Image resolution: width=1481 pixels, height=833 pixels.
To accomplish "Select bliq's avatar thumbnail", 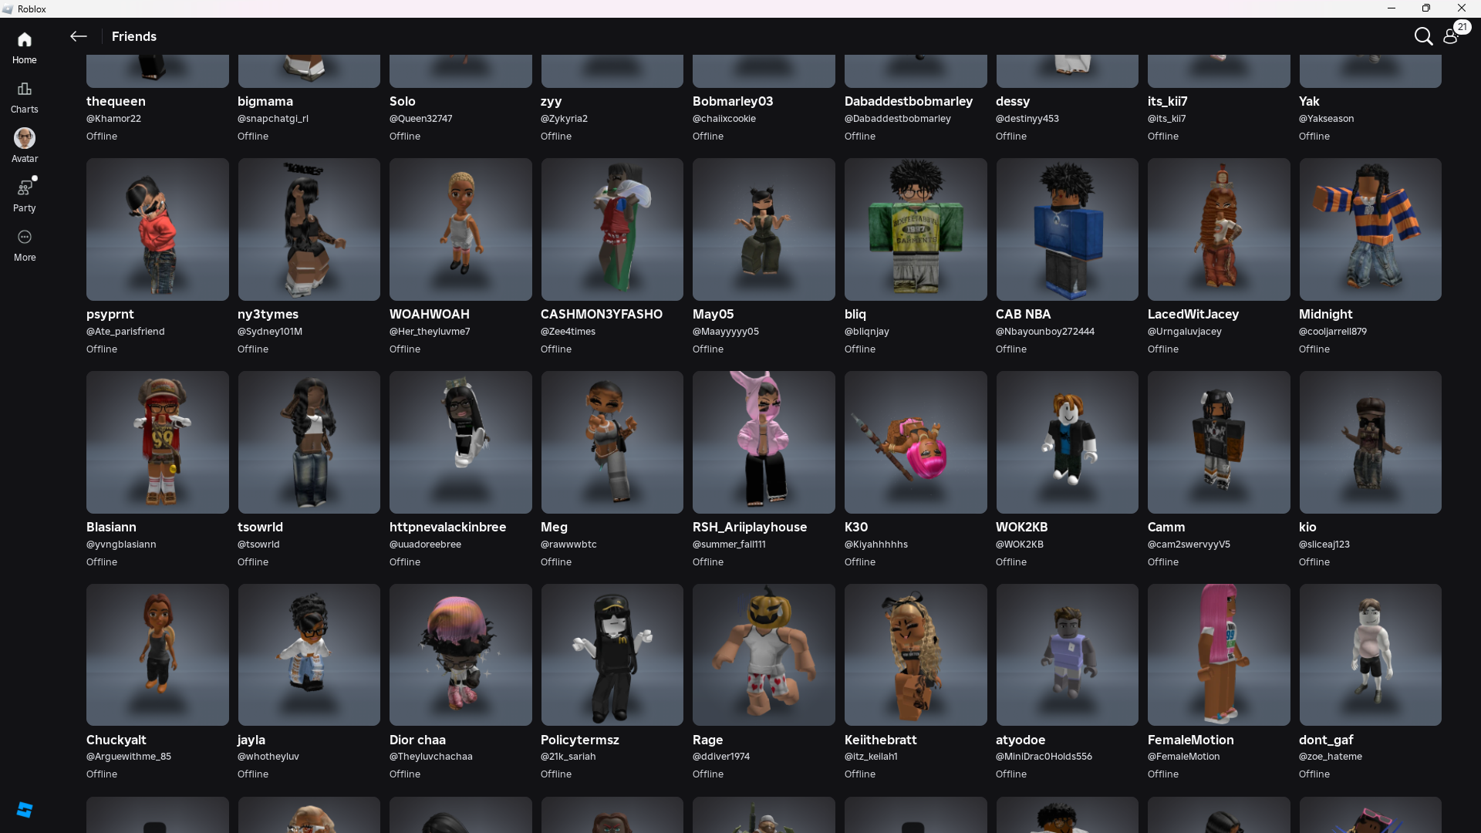I will click(915, 229).
